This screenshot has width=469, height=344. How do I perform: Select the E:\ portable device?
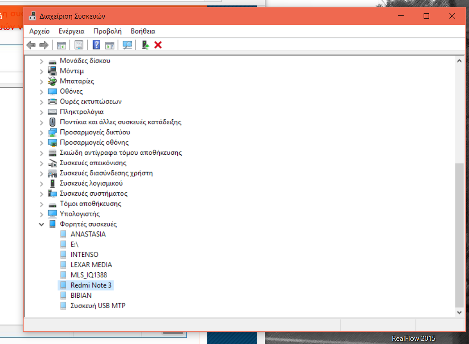[x=74, y=244]
